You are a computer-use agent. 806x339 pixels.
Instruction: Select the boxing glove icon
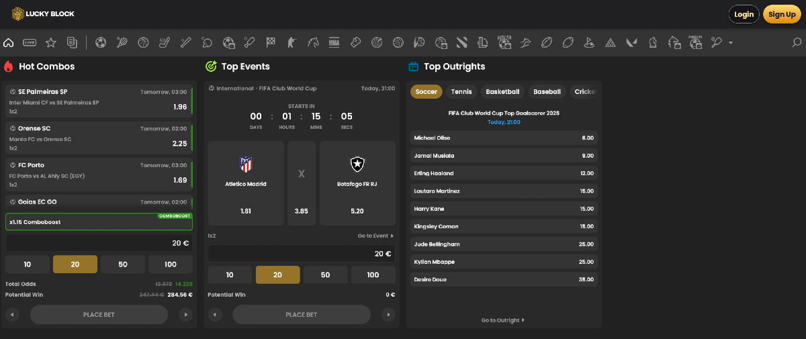point(355,43)
